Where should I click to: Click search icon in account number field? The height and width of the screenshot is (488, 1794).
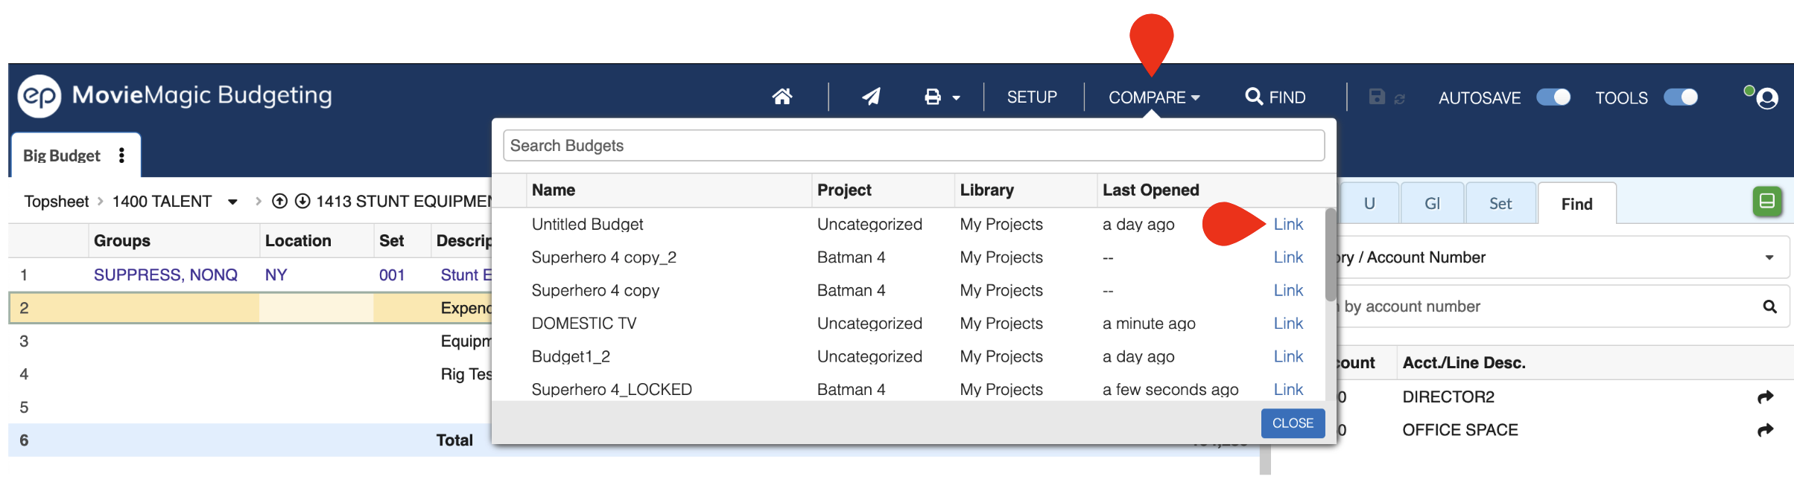point(1770,306)
